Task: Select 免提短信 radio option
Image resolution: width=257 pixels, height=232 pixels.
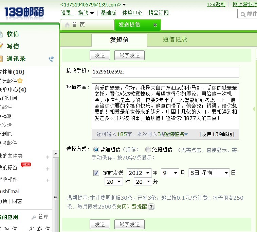Action: pyautogui.click(x=148, y=149)
